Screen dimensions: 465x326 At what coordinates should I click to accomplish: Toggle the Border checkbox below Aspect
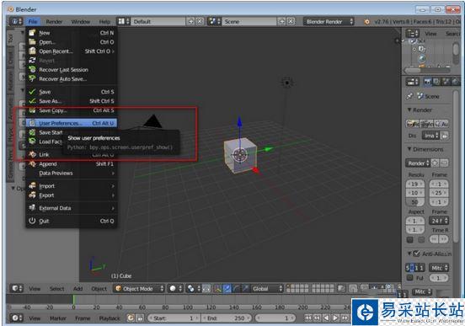click(410, 239)
